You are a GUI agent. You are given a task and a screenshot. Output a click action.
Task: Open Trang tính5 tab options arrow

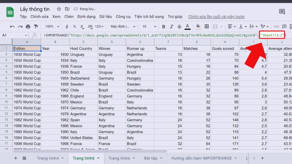[x=98, y=158]
